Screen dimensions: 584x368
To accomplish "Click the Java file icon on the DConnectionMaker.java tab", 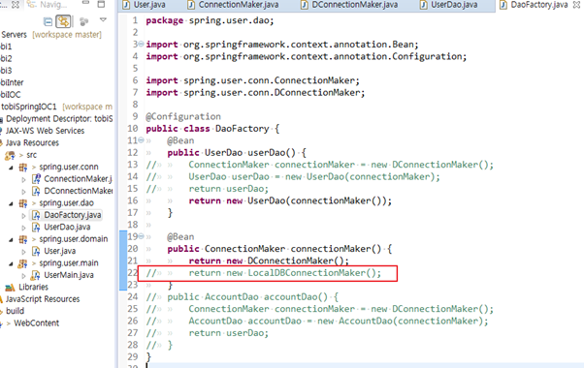I will pyautogui.click(x=305, y=5).
